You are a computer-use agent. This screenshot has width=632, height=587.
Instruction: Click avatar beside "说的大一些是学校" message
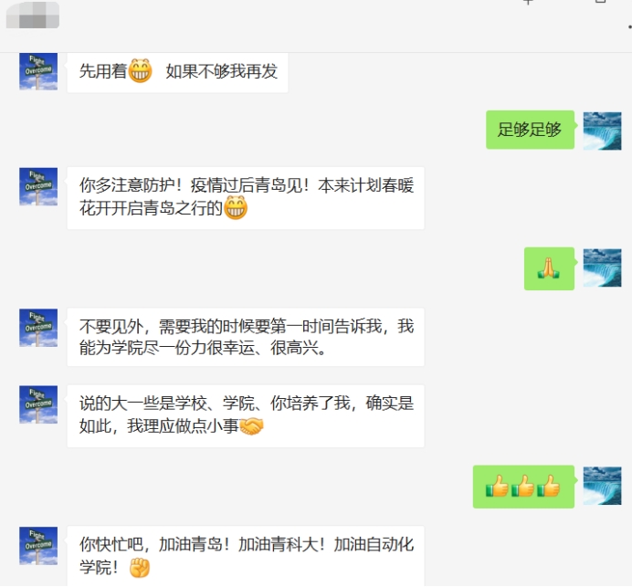coord(38,404)
